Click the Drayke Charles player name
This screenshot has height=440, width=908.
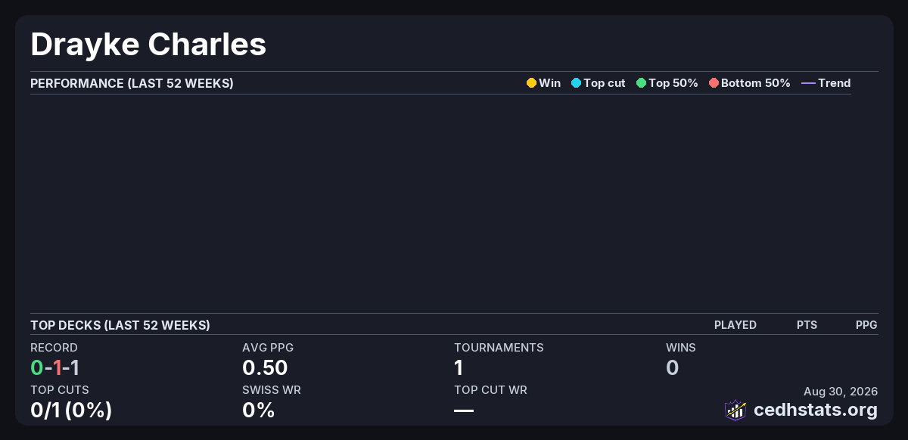[148, 45]
